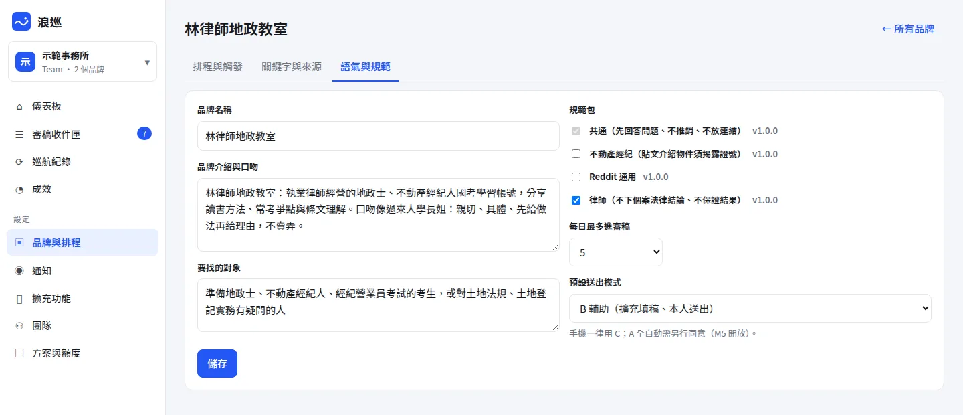Click the 浪巡 wave logo icon
The height and width of the screenshot is (415, 963).
(x=21, y=21)
